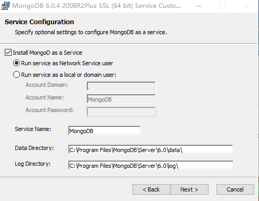259x201 pixels.
Task: Click the window title bar text
Action: point(96,6)
